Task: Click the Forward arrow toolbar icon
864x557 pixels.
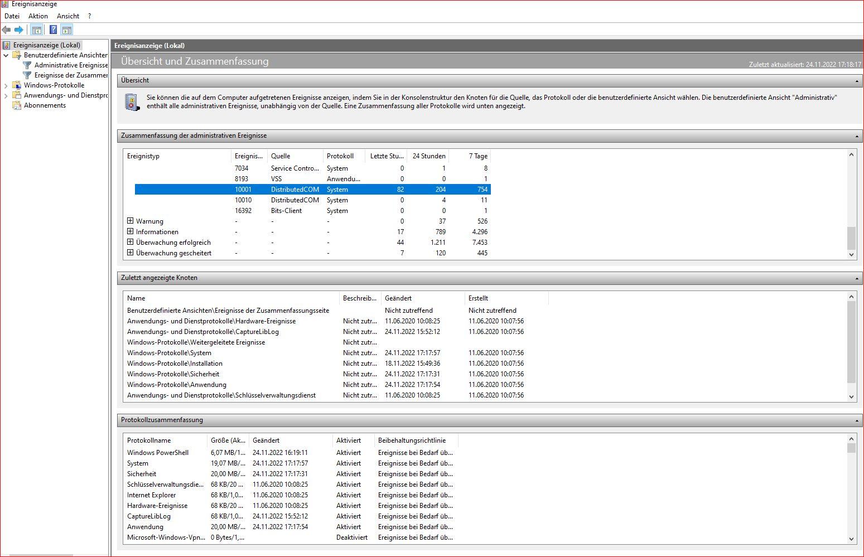Action: (19, 30)
